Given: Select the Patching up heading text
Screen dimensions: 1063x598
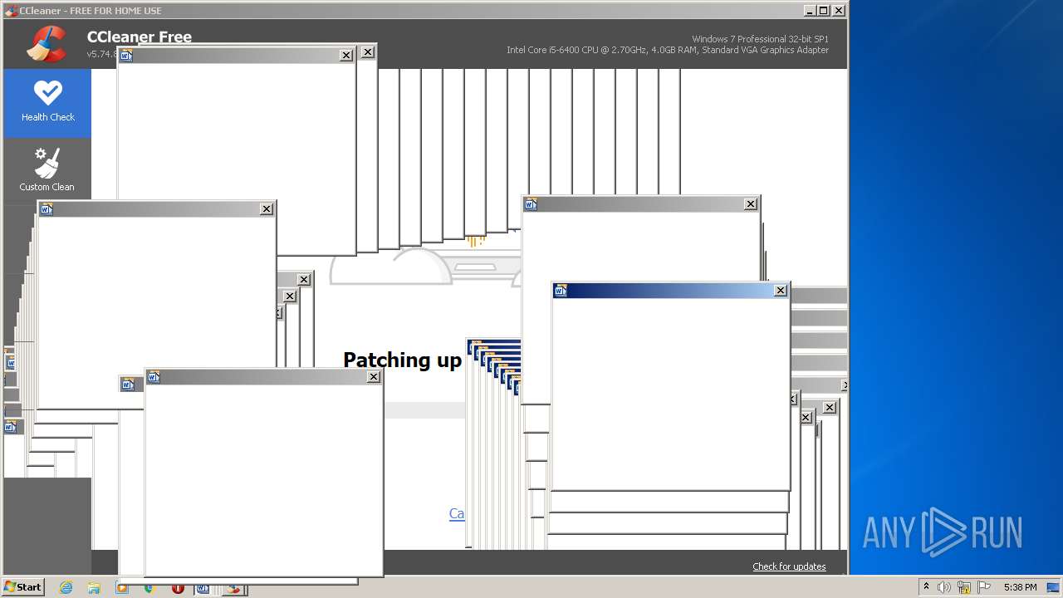Looking at the screenshot, I should point(402,360).
